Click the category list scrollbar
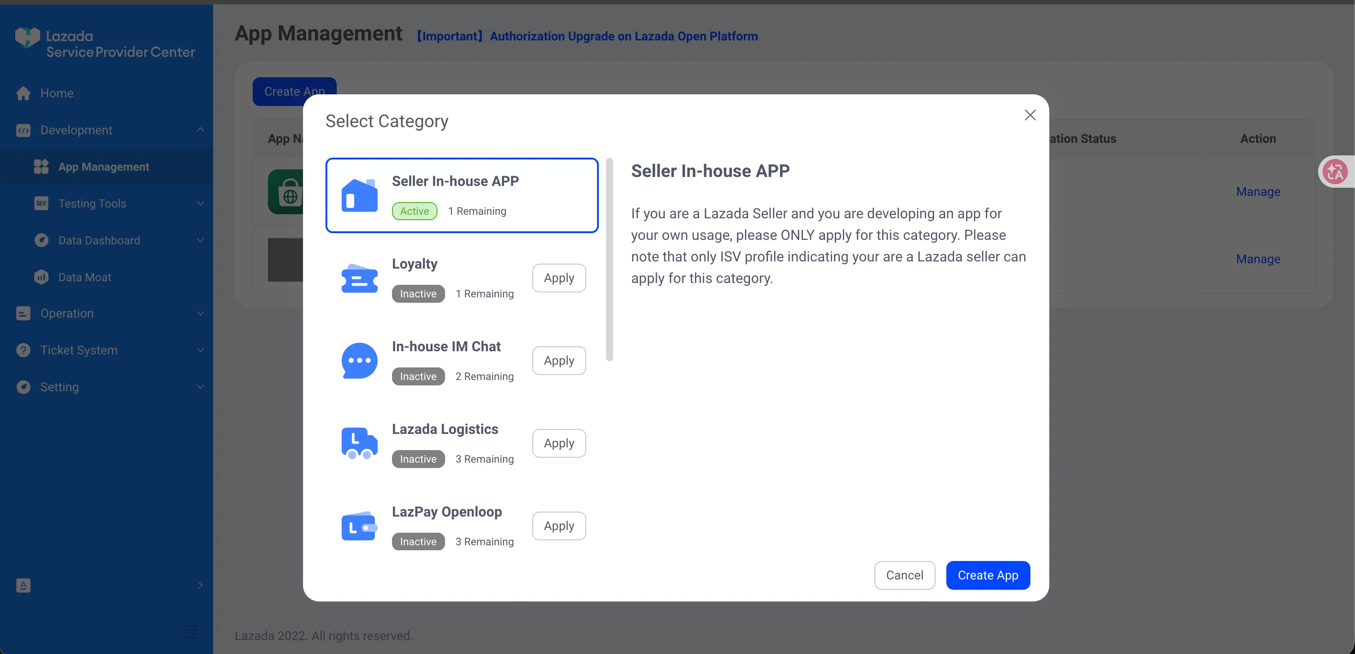Image resolution: width=1355 pixels, height=654 pixels. [609, 259]
